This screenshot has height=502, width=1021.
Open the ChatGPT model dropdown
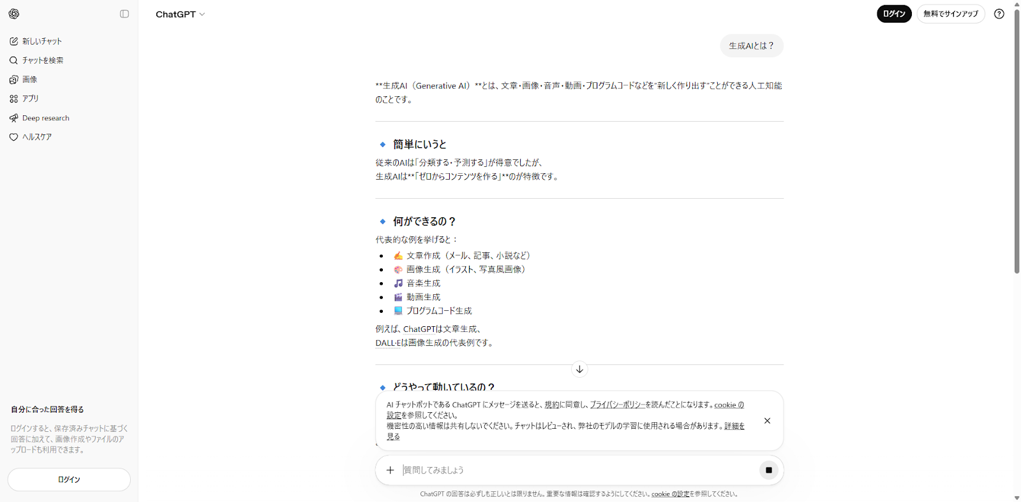(x=181, y=14)
